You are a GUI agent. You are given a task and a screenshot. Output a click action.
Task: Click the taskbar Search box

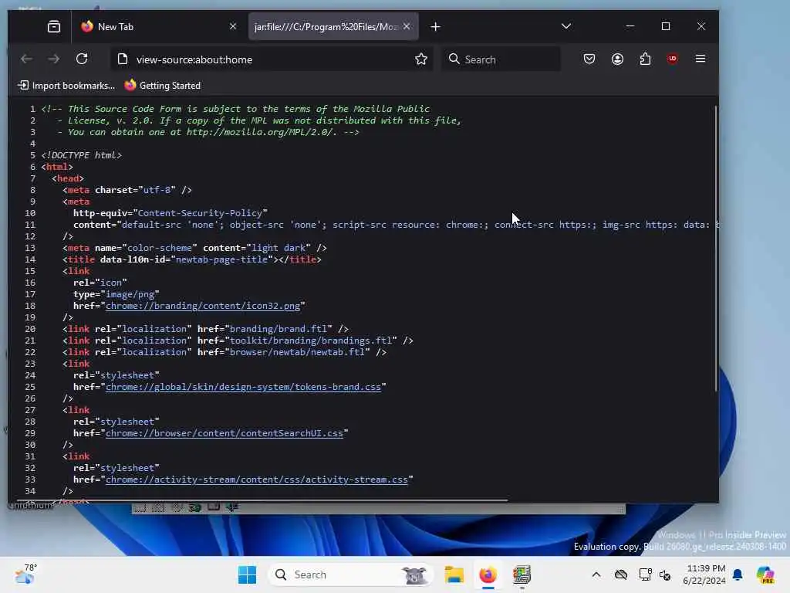click(x=351, y=574)
